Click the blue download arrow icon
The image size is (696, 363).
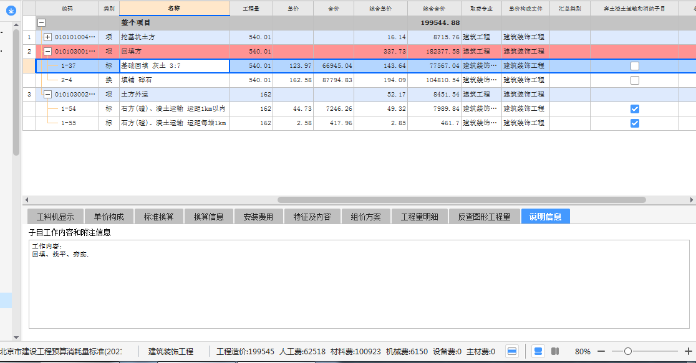11,11
